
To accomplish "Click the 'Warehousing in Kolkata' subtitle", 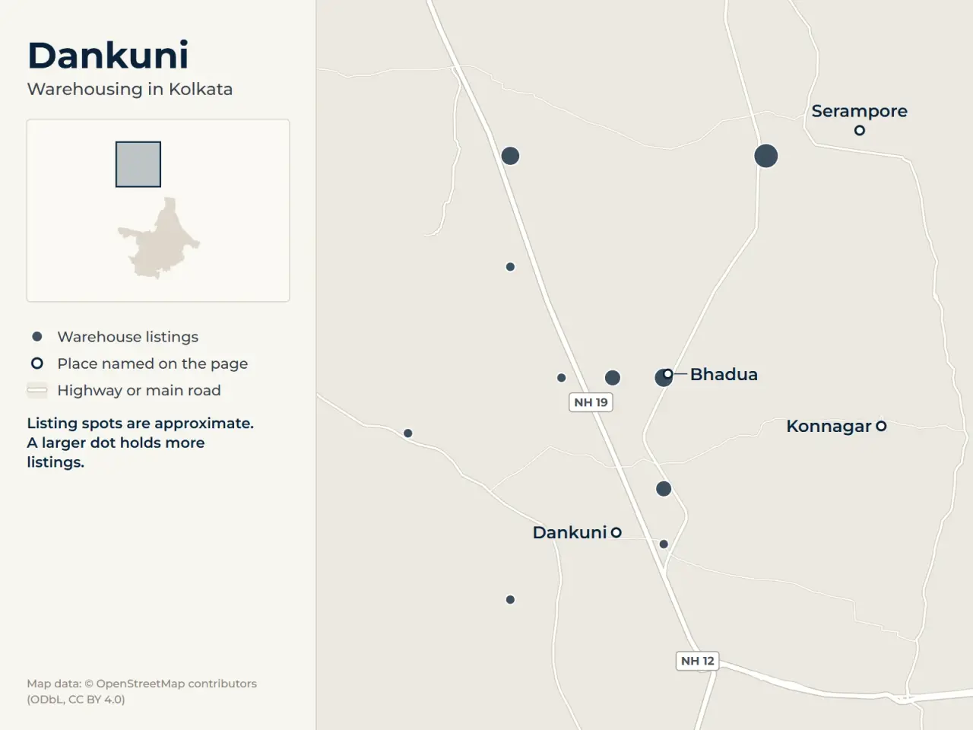I will [x=130, y=89].
